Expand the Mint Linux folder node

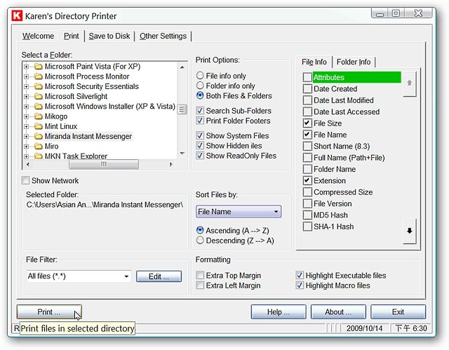click(x=26, y=126)
